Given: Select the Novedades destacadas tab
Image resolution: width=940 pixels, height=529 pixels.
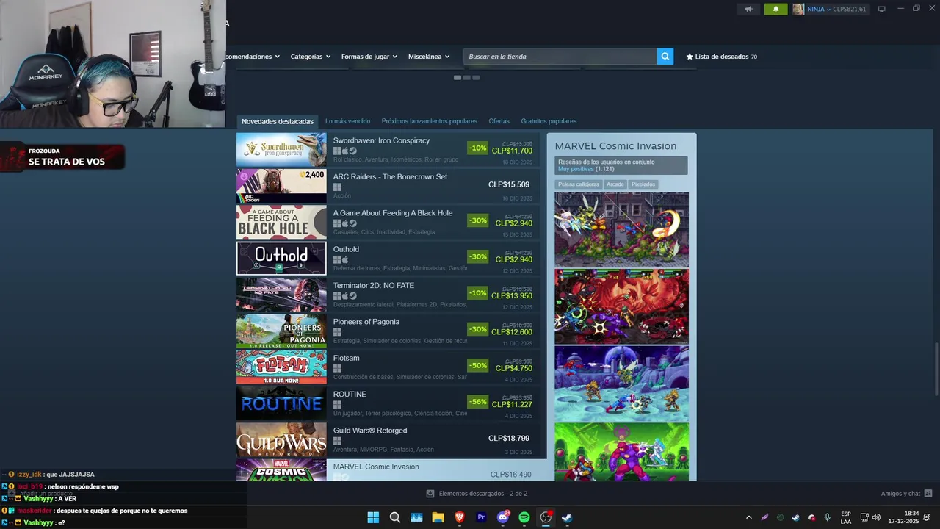Looking at the screenshot, I should 278,121.
